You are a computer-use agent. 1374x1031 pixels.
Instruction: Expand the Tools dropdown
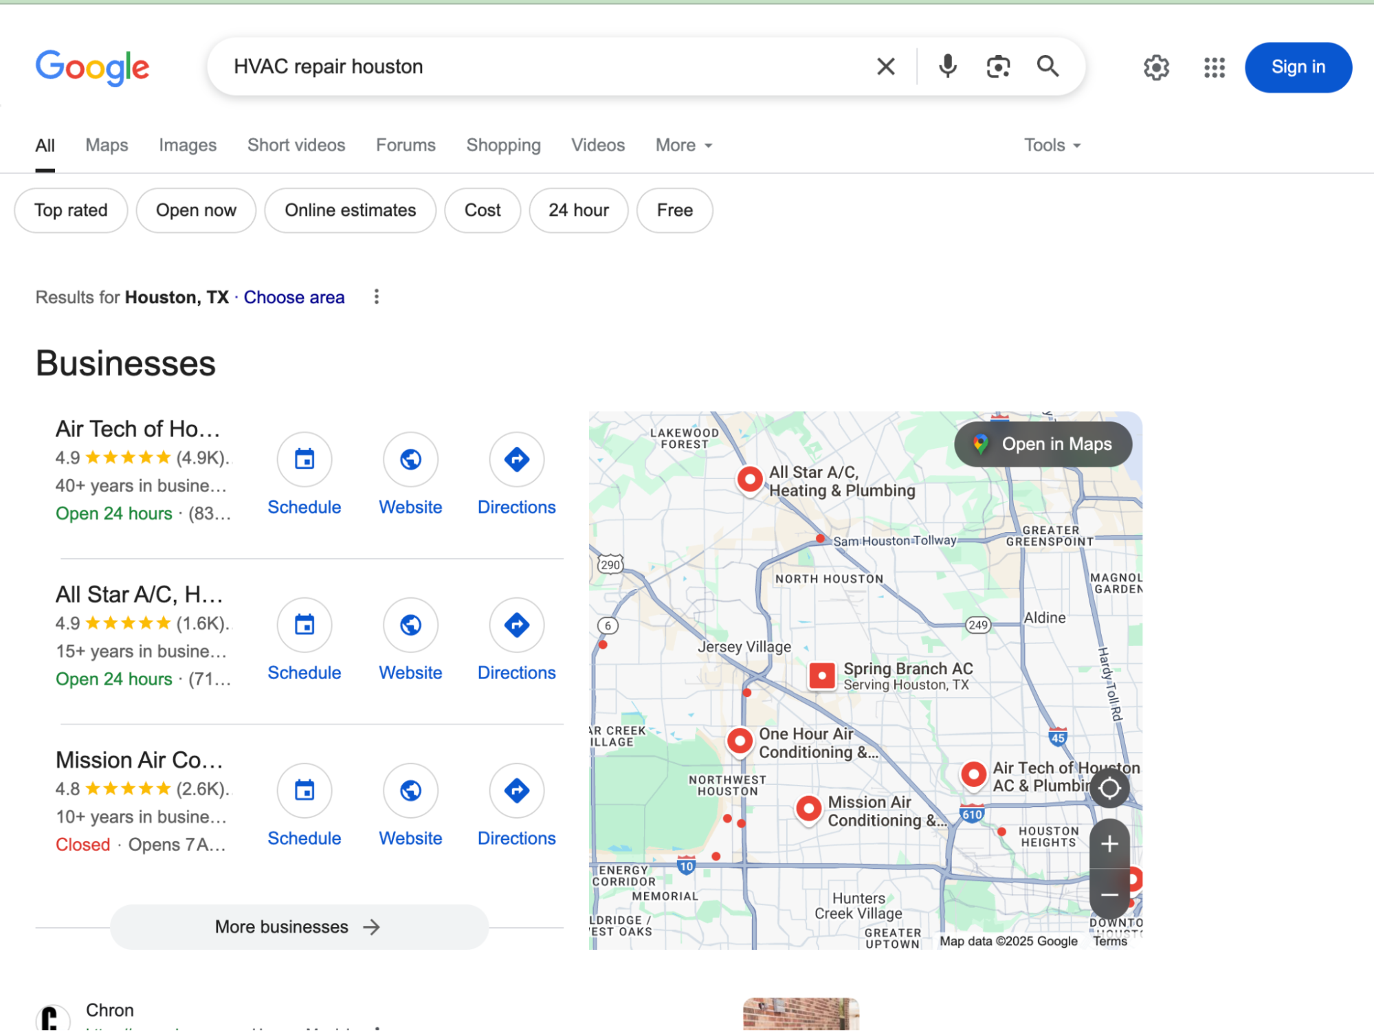[x=1051, y=145]
